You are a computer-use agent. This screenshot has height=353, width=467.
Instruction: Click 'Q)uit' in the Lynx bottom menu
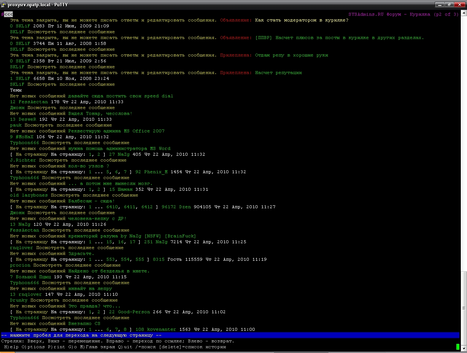pos(125,347)
